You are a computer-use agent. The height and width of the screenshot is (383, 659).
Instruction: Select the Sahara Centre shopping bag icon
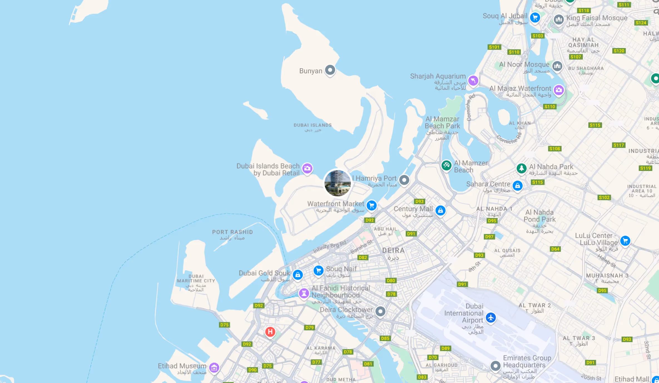point(517,185)
